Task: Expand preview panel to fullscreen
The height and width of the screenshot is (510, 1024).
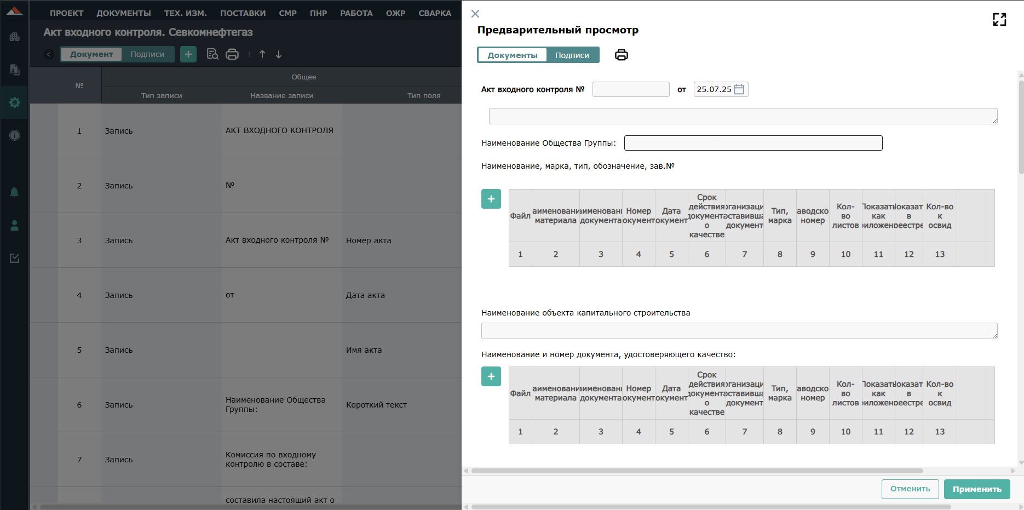Action: point(999,20)
